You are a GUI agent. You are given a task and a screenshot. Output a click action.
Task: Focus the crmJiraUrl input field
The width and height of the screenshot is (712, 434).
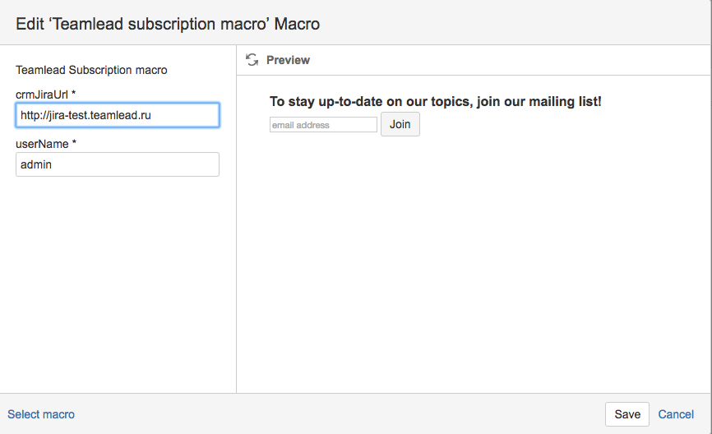(x=118, y=116)
